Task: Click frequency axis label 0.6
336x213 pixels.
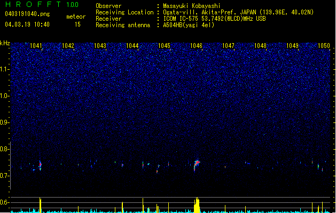Action: click(x=5, y=202)
